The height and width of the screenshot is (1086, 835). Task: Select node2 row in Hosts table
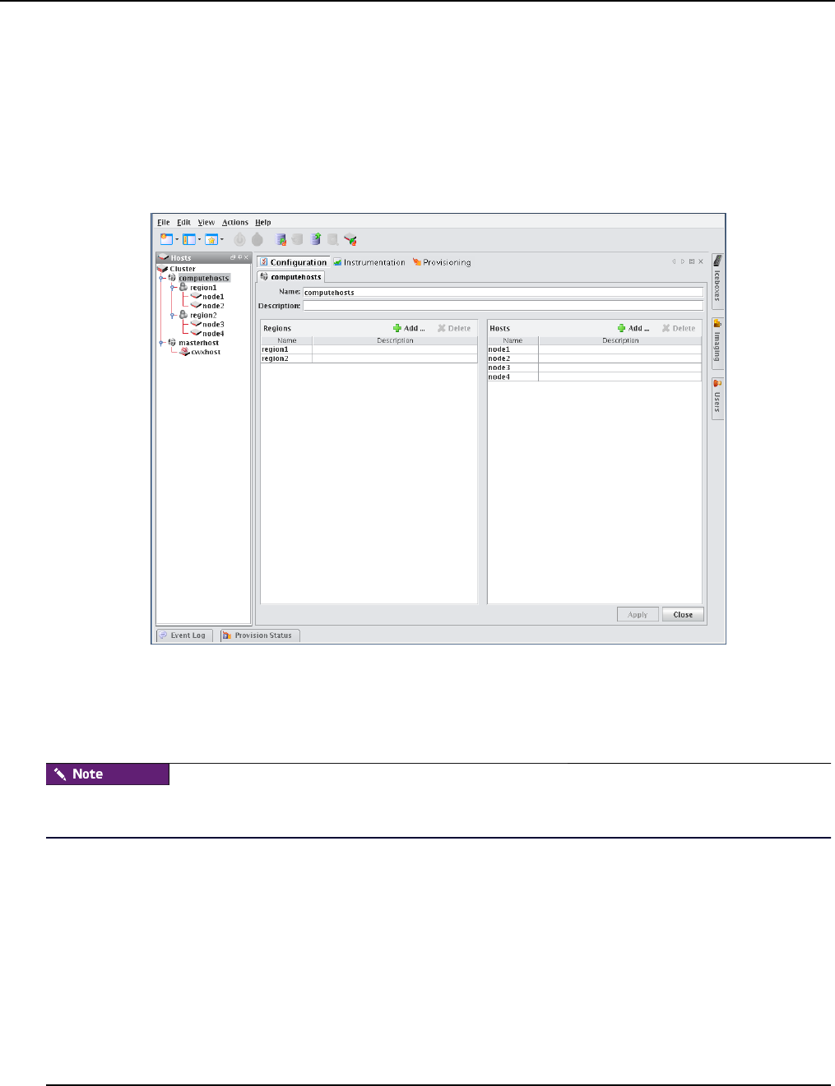pos(594,358)
